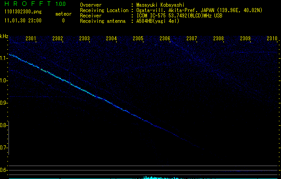Click the 2304 time axis marker
This screenshot has width=281, height=179.
pos(111,38)
